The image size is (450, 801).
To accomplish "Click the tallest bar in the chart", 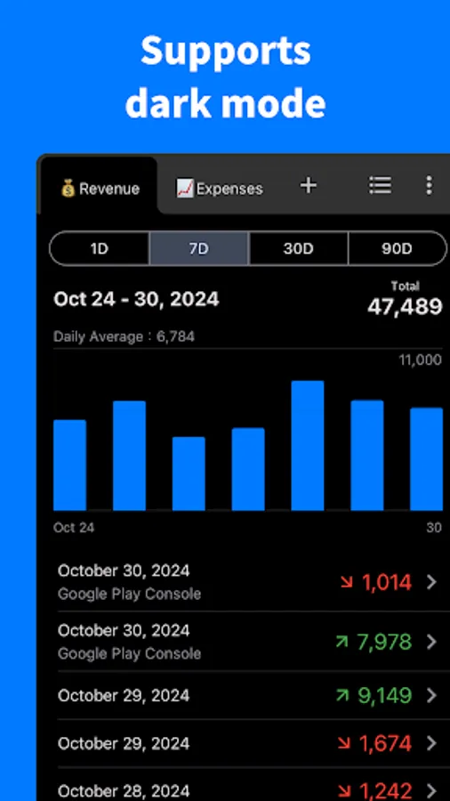I will tap(308, 446).
